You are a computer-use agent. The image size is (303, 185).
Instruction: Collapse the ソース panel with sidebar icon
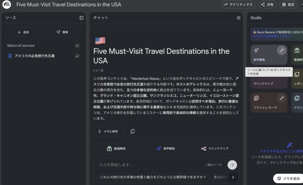[81, 18]
